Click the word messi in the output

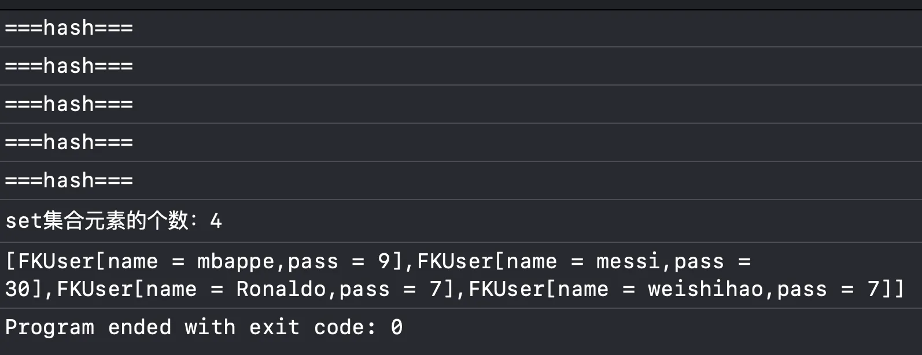coord(628,261)
